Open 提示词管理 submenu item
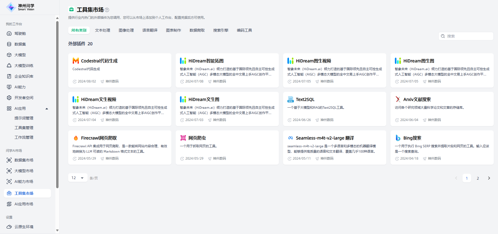Viewport: 498px width, 234px height. (x=24, y=118)
